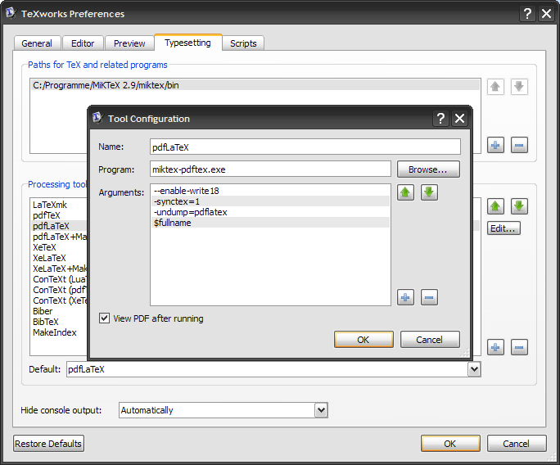Click Browse to choose program
The width and height of the screenshot is (560, 465).
pos(428,169)
